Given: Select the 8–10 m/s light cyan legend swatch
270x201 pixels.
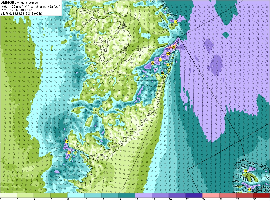Looking at the screenshot, I should (76, 195).
